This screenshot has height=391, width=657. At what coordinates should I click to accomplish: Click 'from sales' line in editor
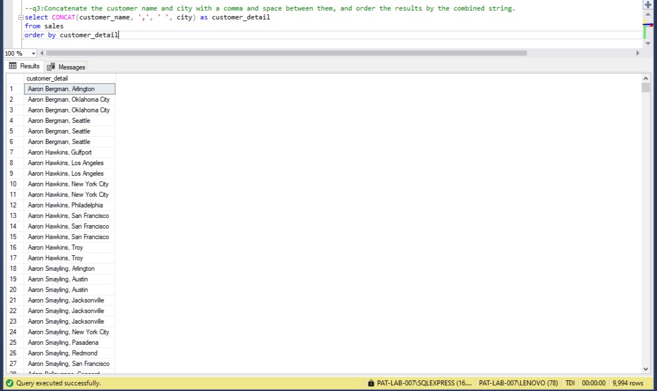click(44, 26)
